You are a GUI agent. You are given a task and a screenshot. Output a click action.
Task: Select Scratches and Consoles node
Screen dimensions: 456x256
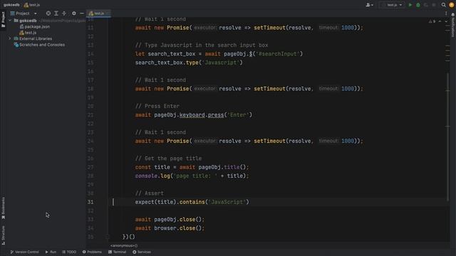[x=39, y=45]
